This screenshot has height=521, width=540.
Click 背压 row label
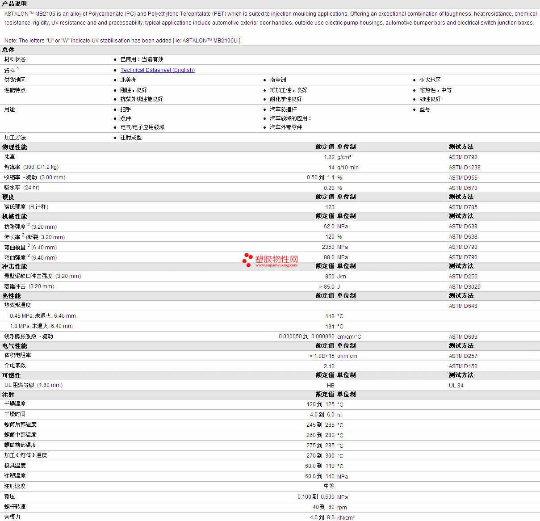[x=10, y=496]
